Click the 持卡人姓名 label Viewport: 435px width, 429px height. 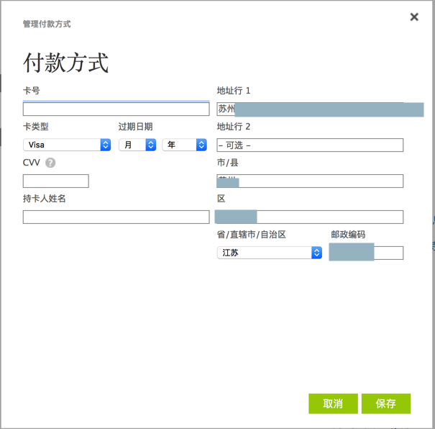point(44,199)
